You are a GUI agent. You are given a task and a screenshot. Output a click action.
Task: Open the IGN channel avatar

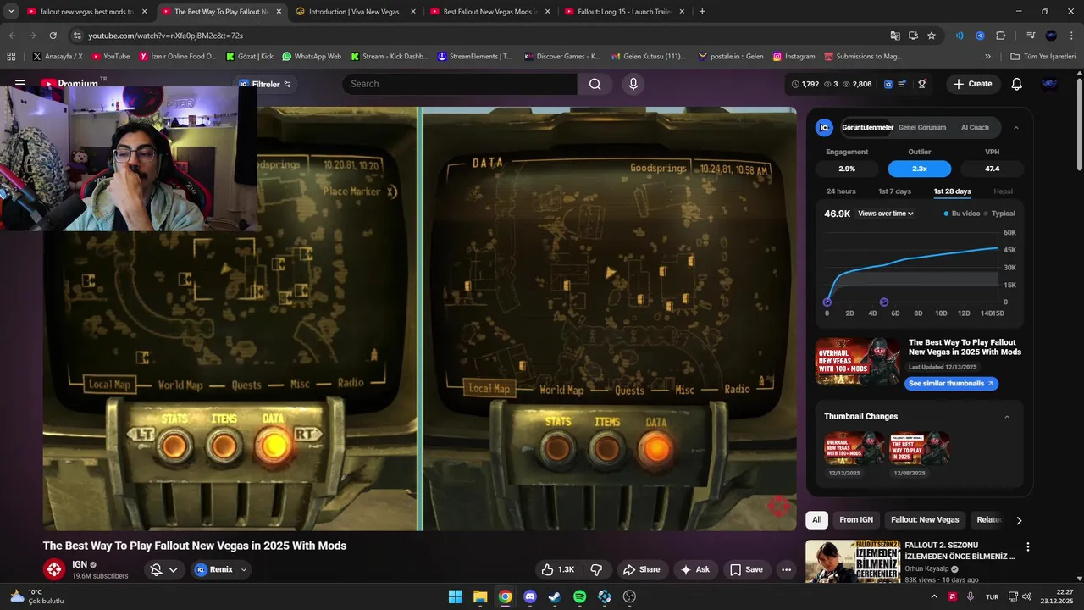click(54, 569)
